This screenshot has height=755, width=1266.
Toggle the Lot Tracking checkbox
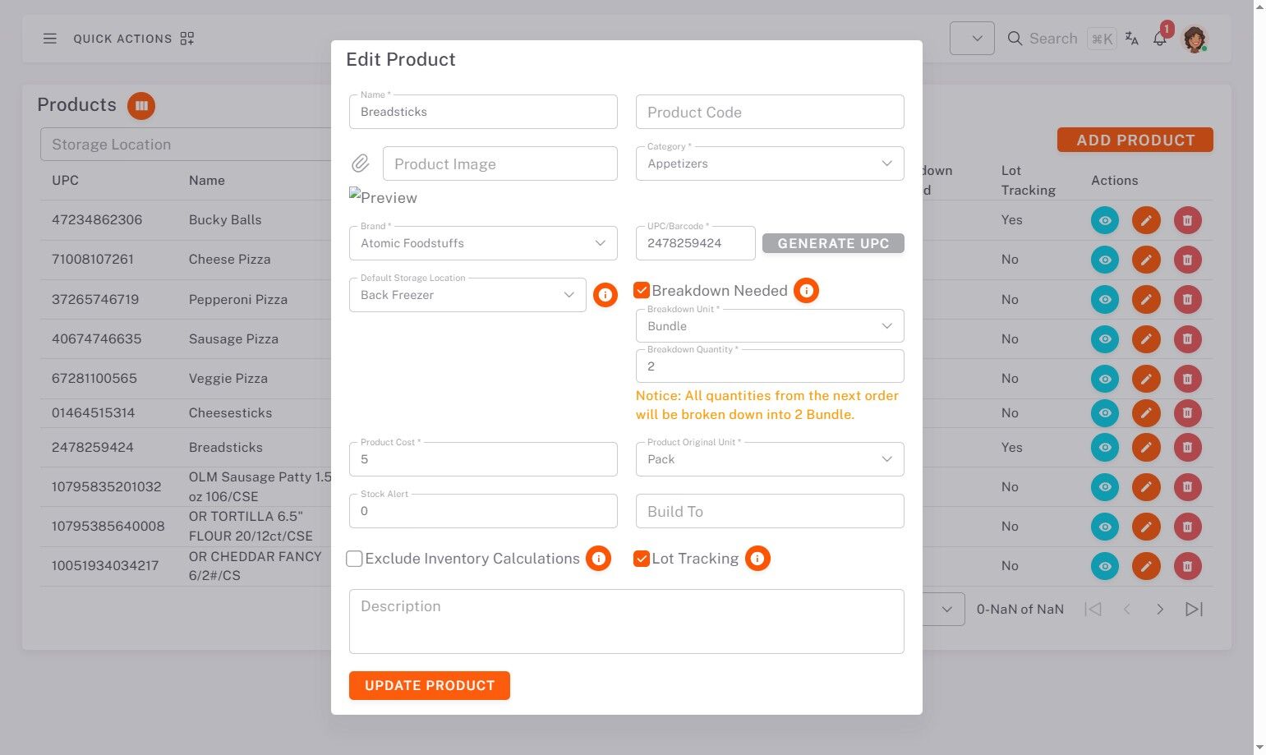642,559
